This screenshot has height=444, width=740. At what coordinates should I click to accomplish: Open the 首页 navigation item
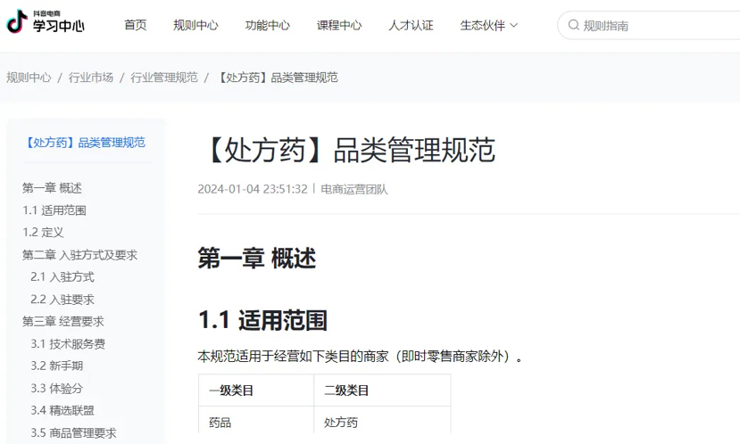pyautogui.click(x=136, y=26)
